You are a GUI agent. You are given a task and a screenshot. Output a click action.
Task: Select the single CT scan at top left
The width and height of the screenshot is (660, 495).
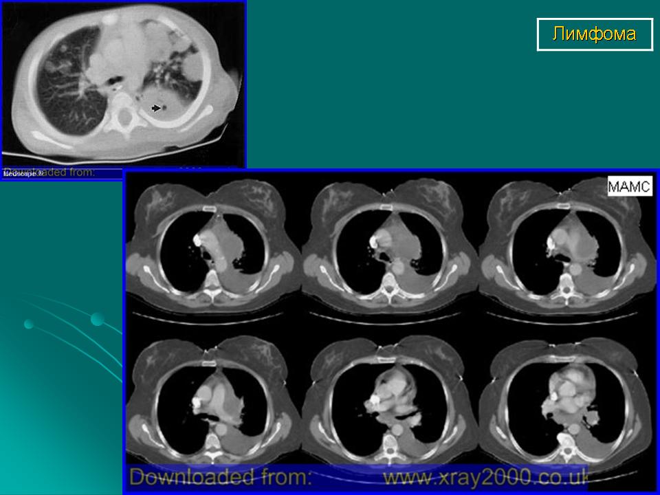(x=124, y=82)
